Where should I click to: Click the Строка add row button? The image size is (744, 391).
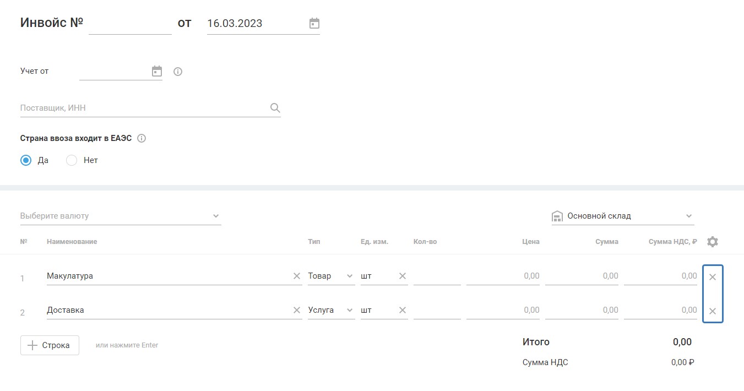[50, 345]
